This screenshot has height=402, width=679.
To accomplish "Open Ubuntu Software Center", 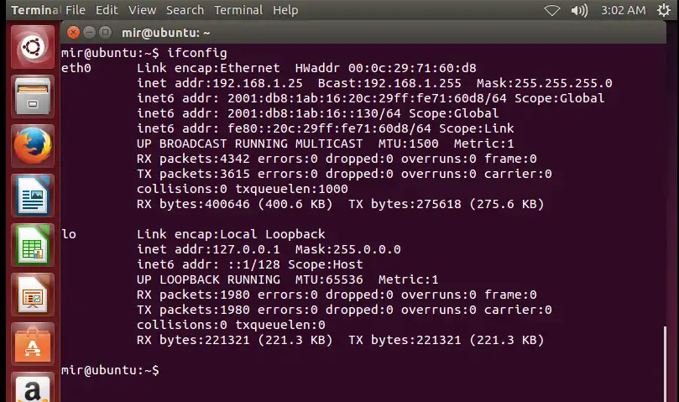I will 33,344.
